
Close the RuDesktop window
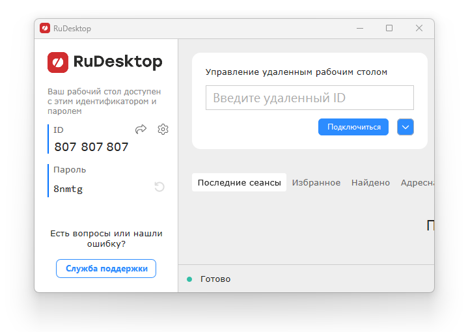[419, 29]
